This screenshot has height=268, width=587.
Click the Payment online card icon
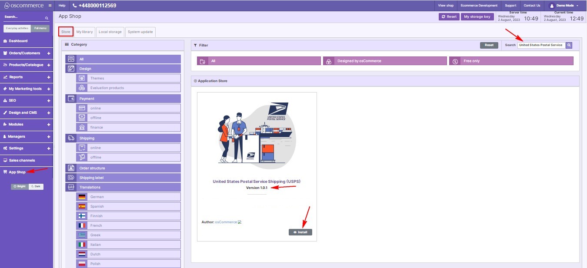pyautogui.click(x=81, y=108)
